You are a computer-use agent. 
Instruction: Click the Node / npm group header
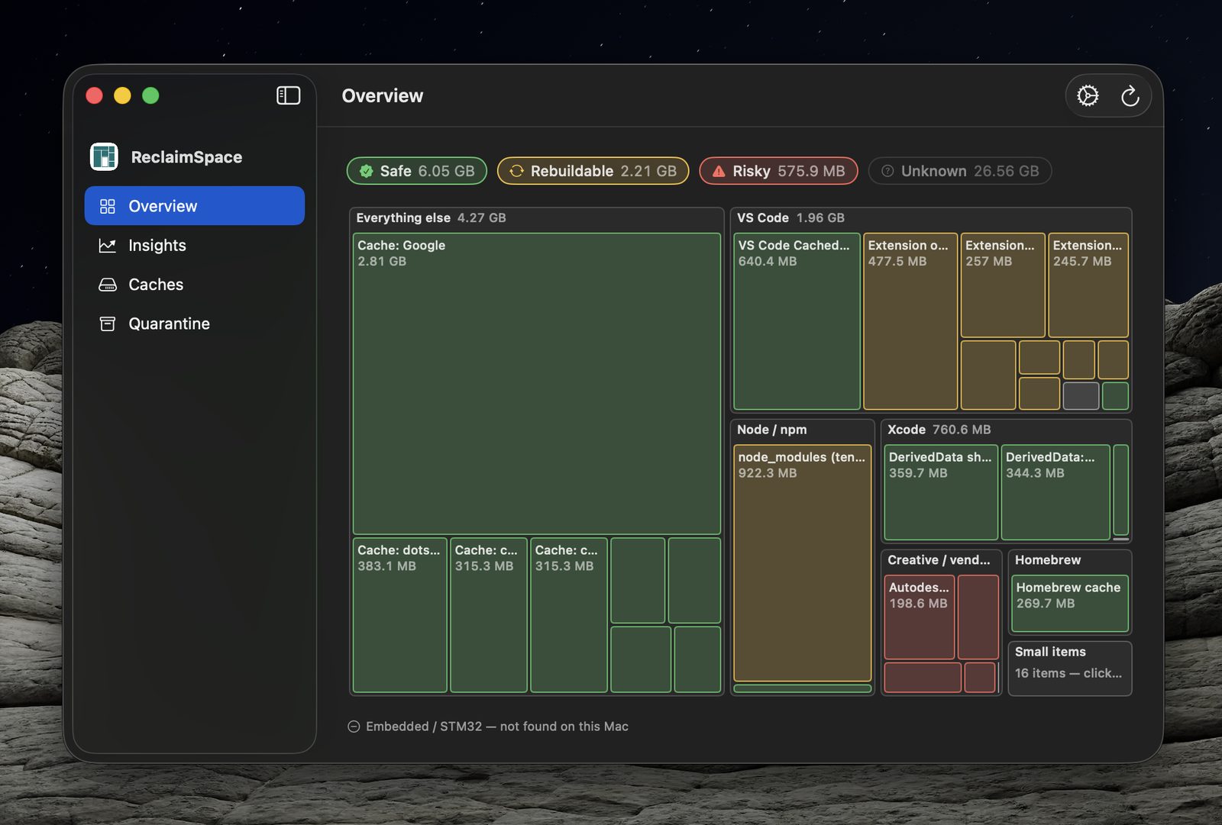point(771,430)
